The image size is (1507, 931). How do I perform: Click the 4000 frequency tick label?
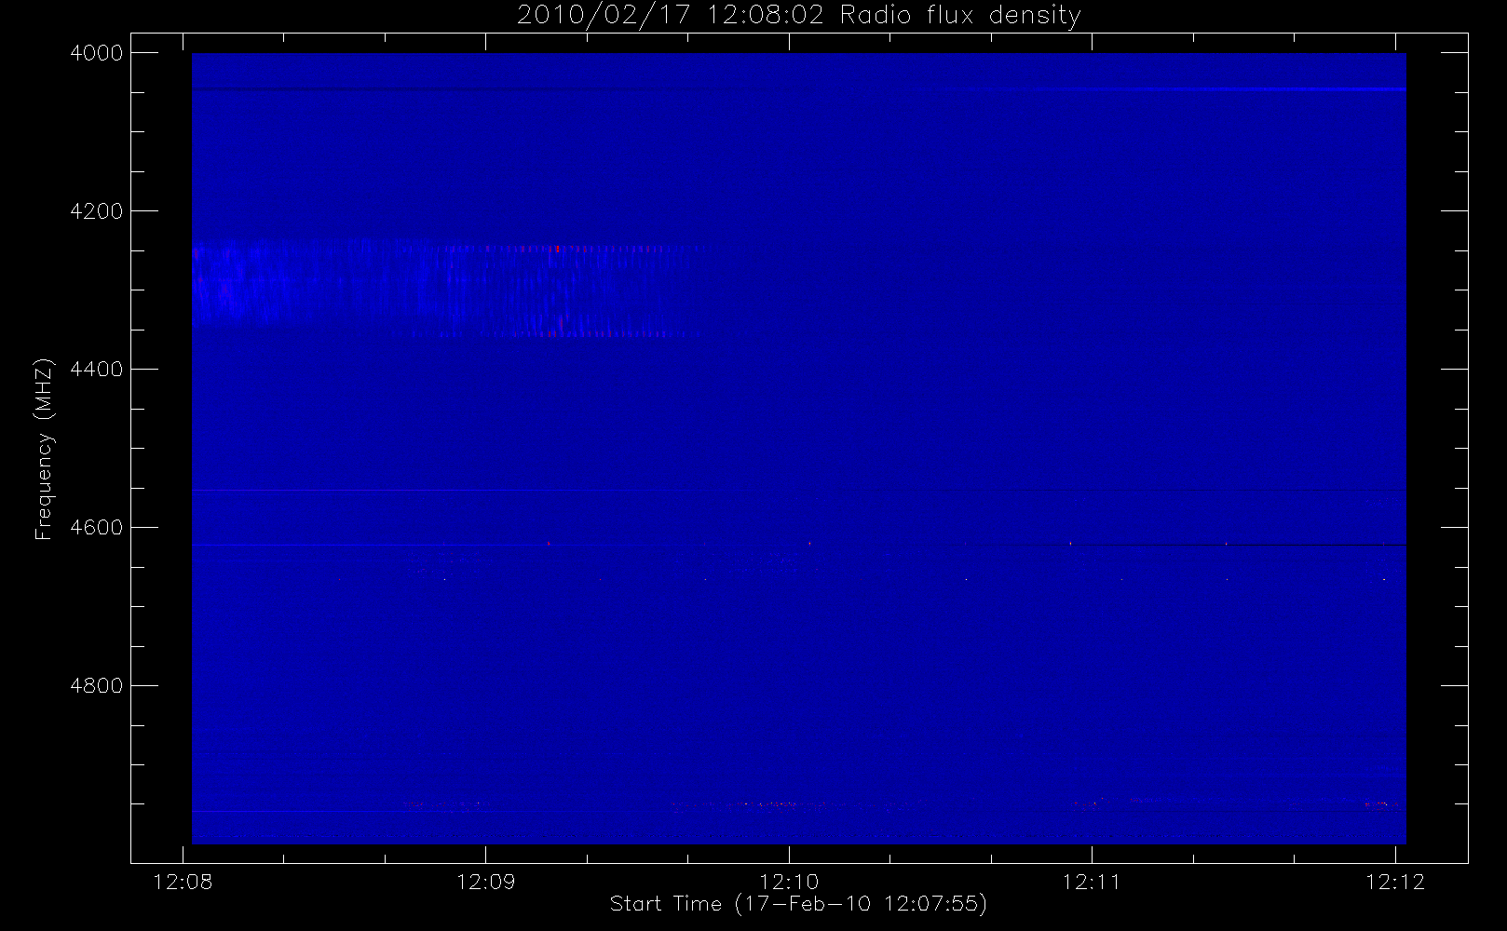point(97,53)
